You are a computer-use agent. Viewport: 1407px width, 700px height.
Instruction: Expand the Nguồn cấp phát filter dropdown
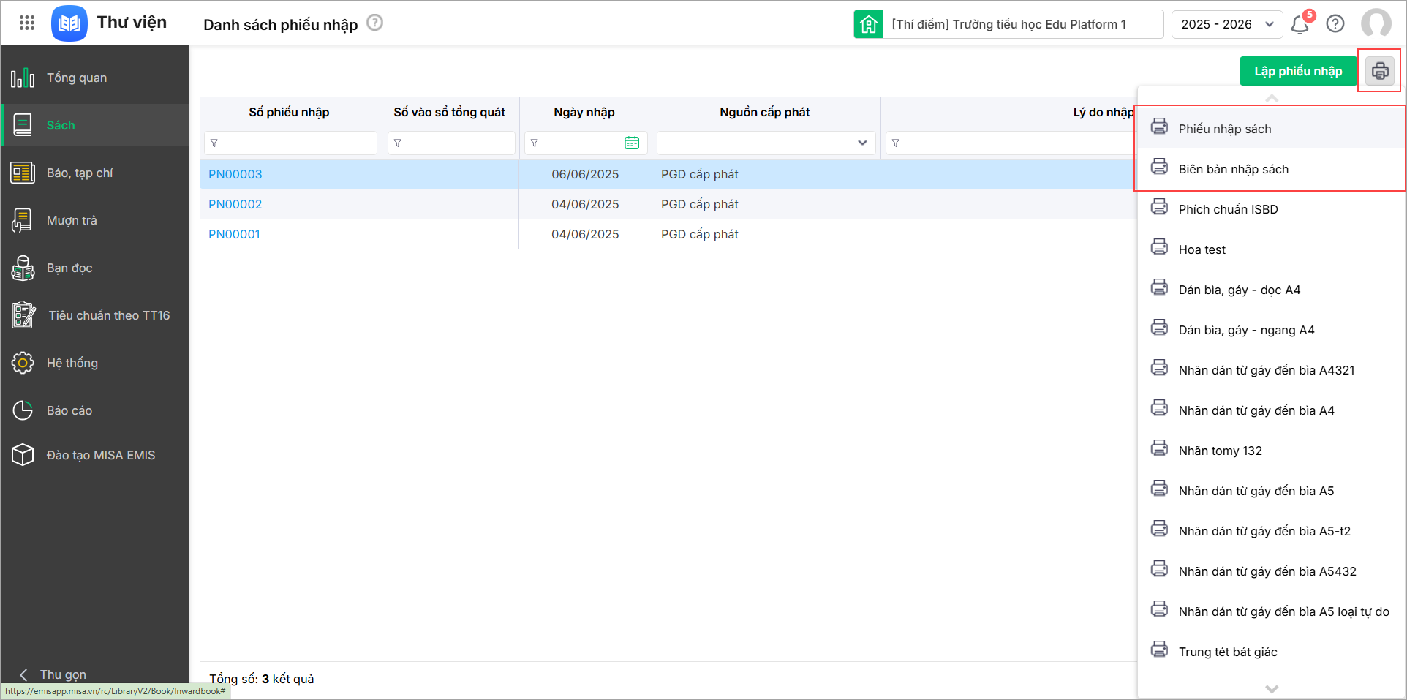(x=862, y=143)
